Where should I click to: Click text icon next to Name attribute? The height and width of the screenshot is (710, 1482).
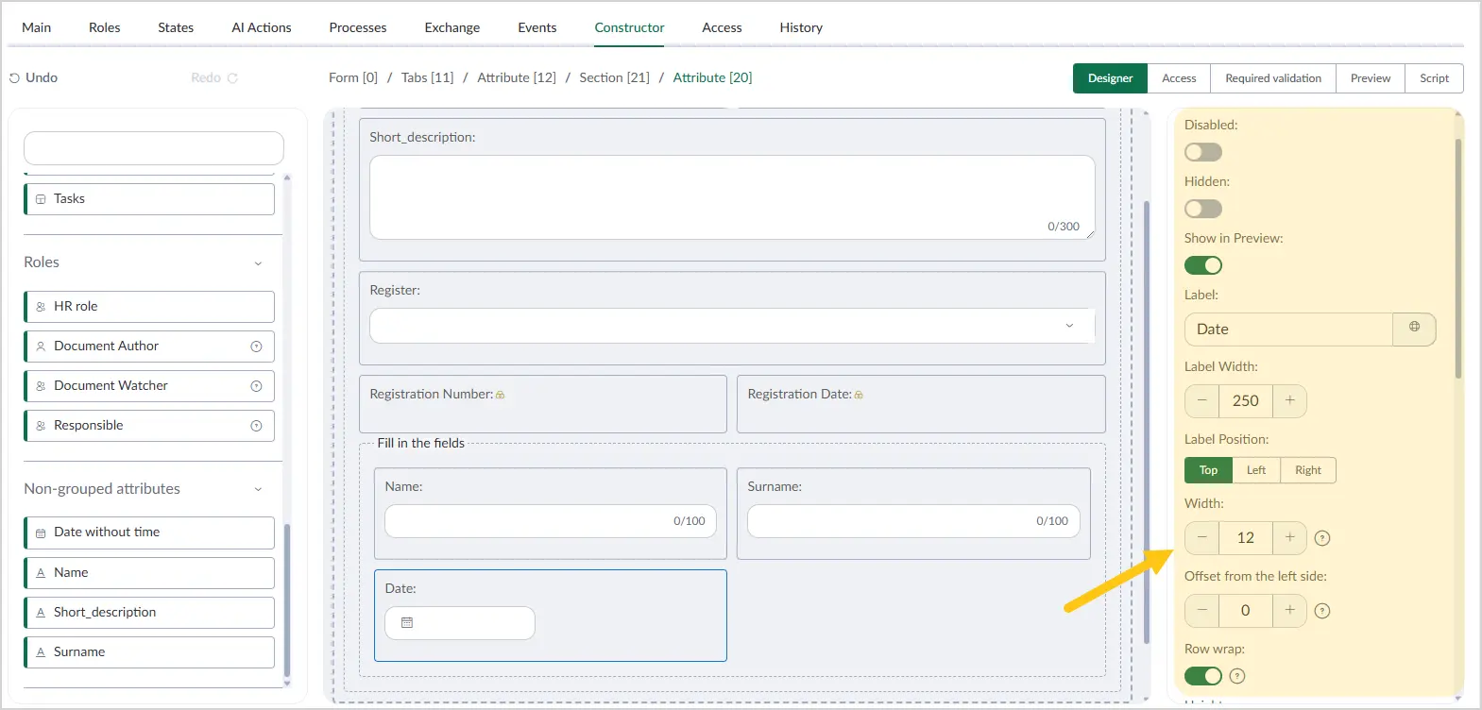pyautogui.click(x=41, y=573)
